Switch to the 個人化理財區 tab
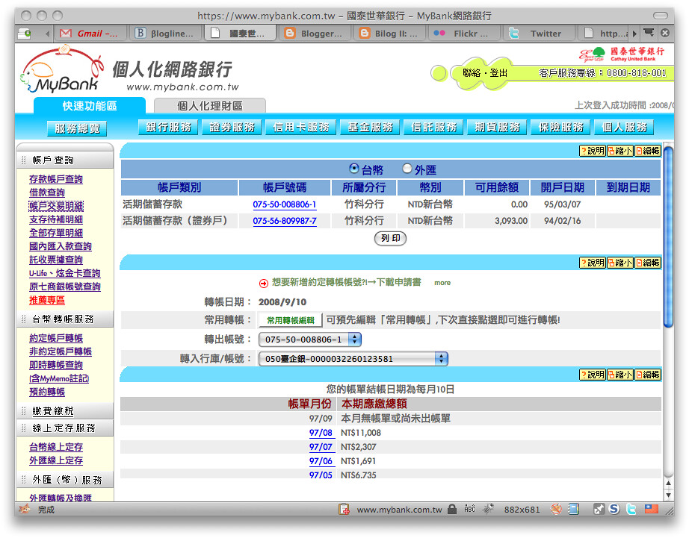Screen dimensions: 689x538 click(209, 106)
